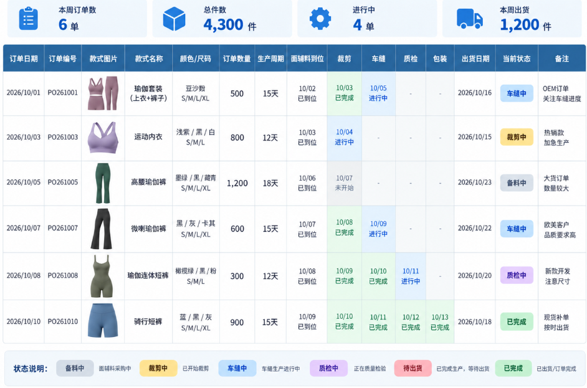Click order number PO261008
This screenshot has height=388, width=587.
tap(62, 275)
